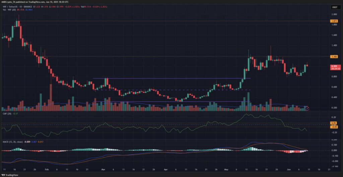Click the upper purple range line near 0.77
This screenshot has height=177, width=343.
click(171, 78)
